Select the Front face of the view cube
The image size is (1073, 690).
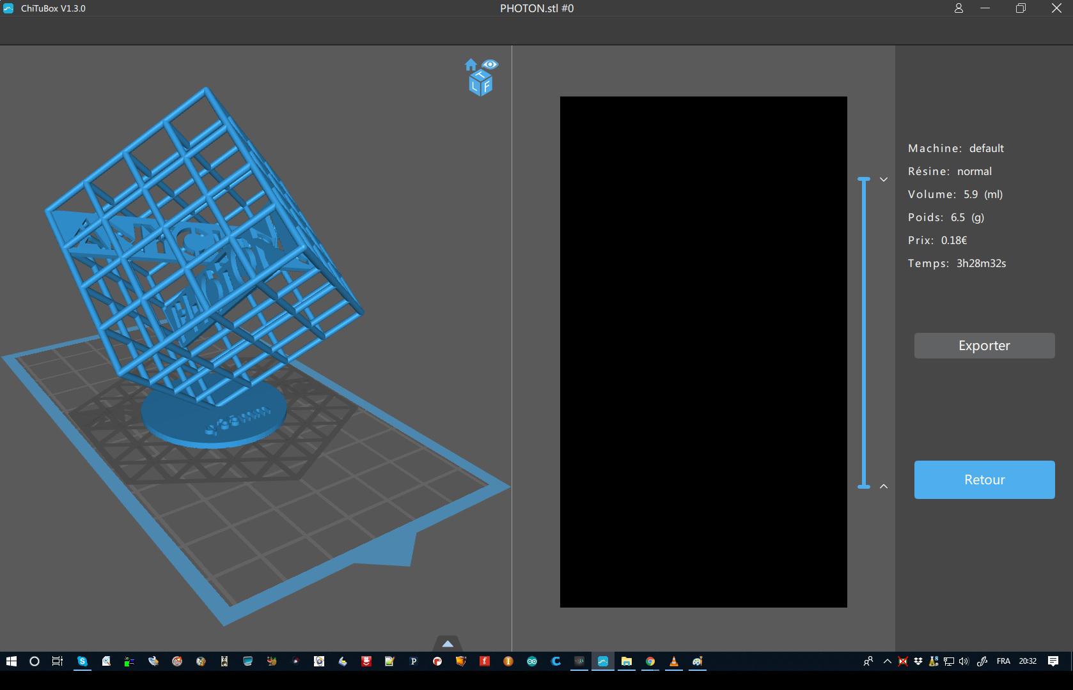[487, 87]
